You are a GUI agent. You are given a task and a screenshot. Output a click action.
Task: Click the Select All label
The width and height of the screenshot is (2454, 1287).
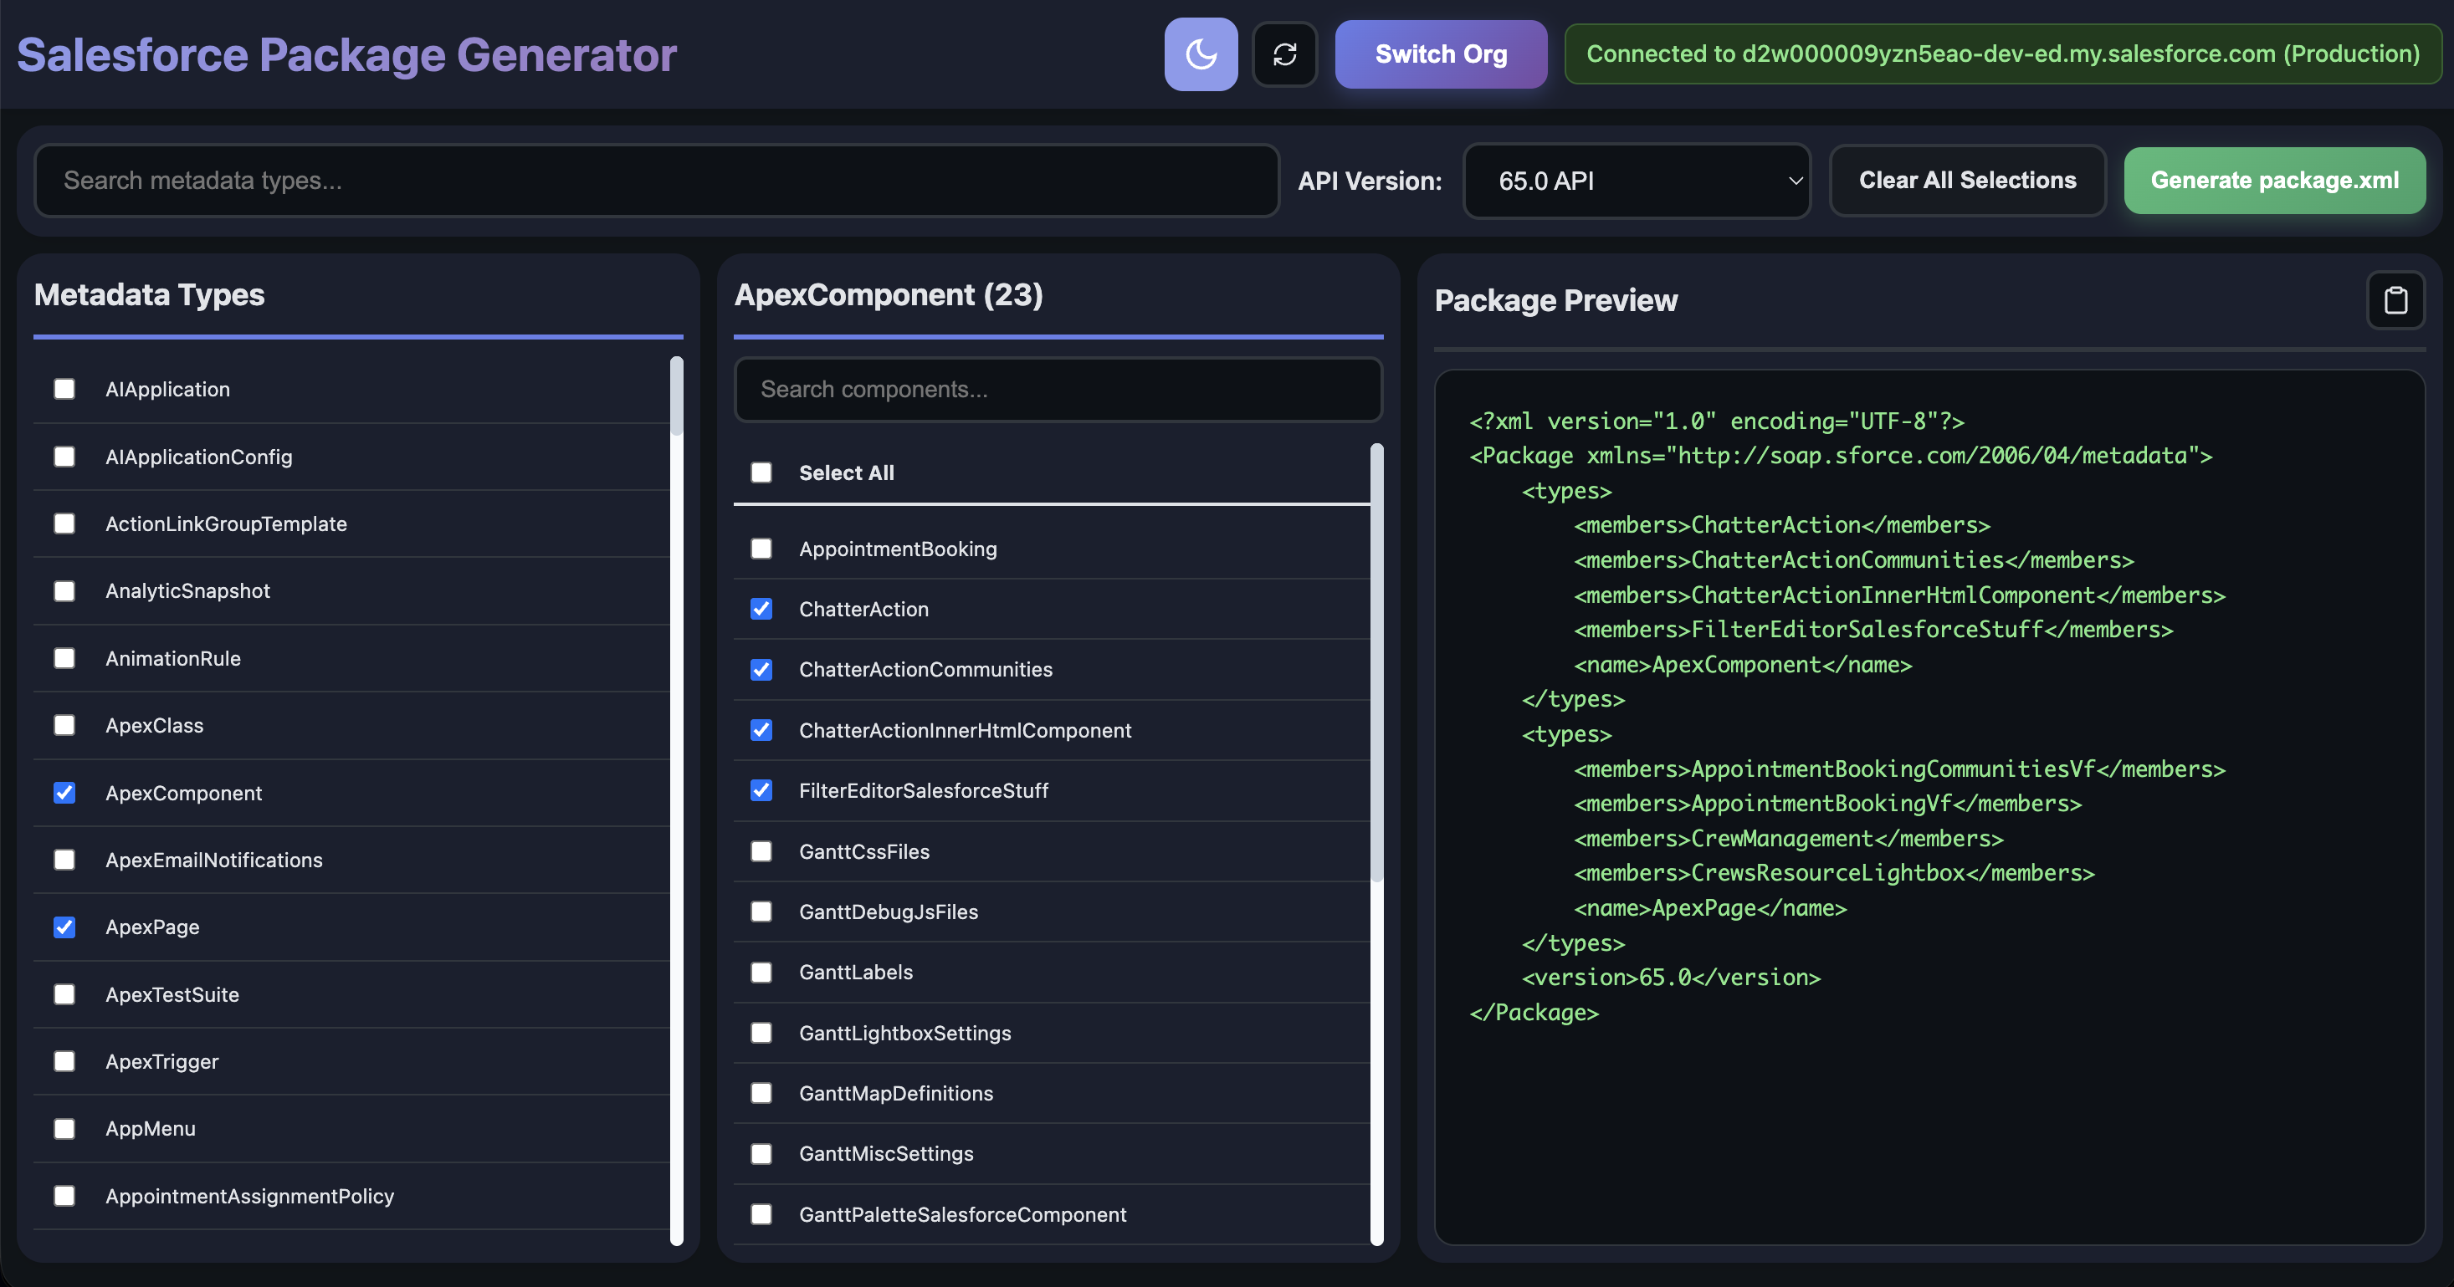point(846,473)
